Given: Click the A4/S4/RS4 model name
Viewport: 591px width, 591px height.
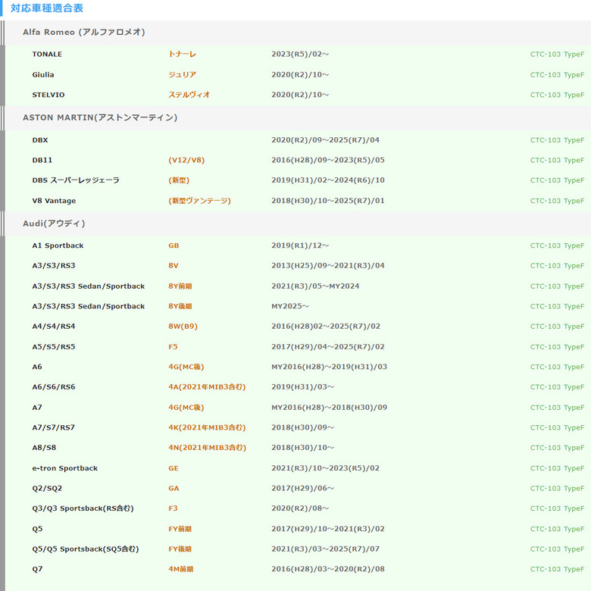Looking at the screenshot, I should [54, 327].
